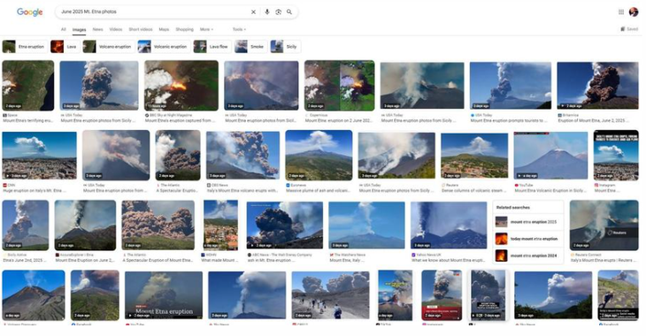646x336 pixels.
Task: Filter by the Smoke chip
Action: pos(250,47)
